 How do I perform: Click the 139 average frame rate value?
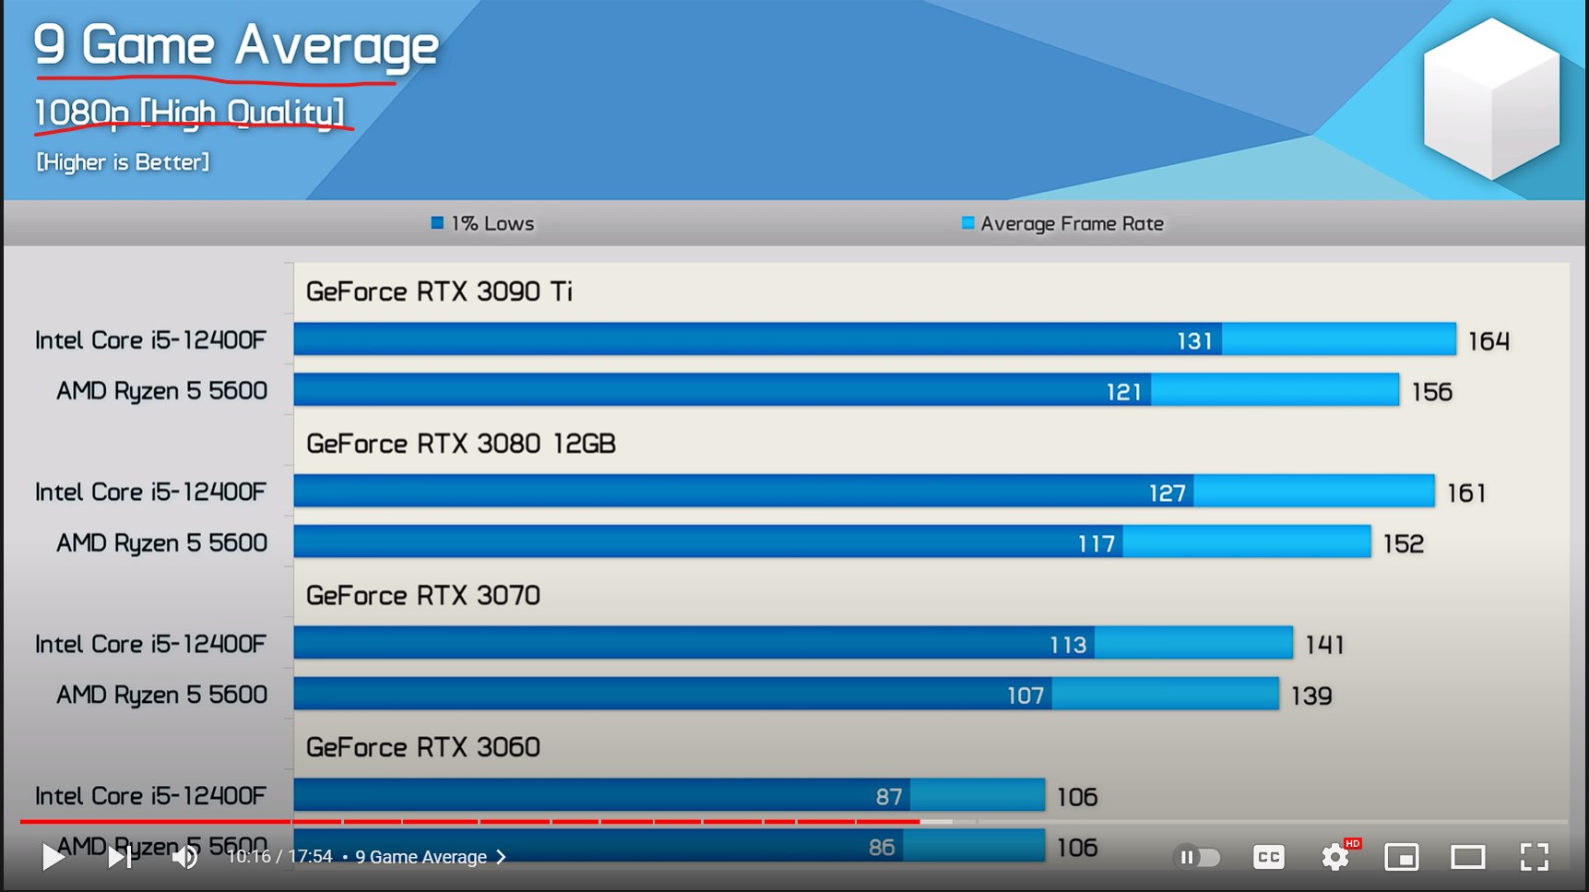[1311, 696]
